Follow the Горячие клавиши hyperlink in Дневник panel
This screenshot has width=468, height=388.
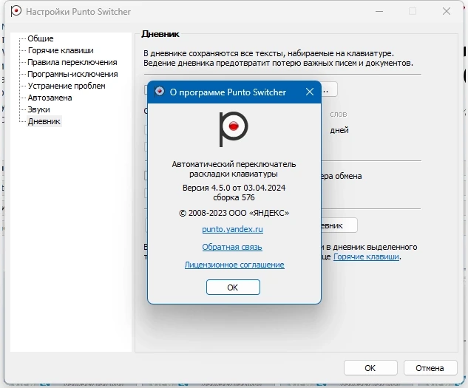point(366,256)
